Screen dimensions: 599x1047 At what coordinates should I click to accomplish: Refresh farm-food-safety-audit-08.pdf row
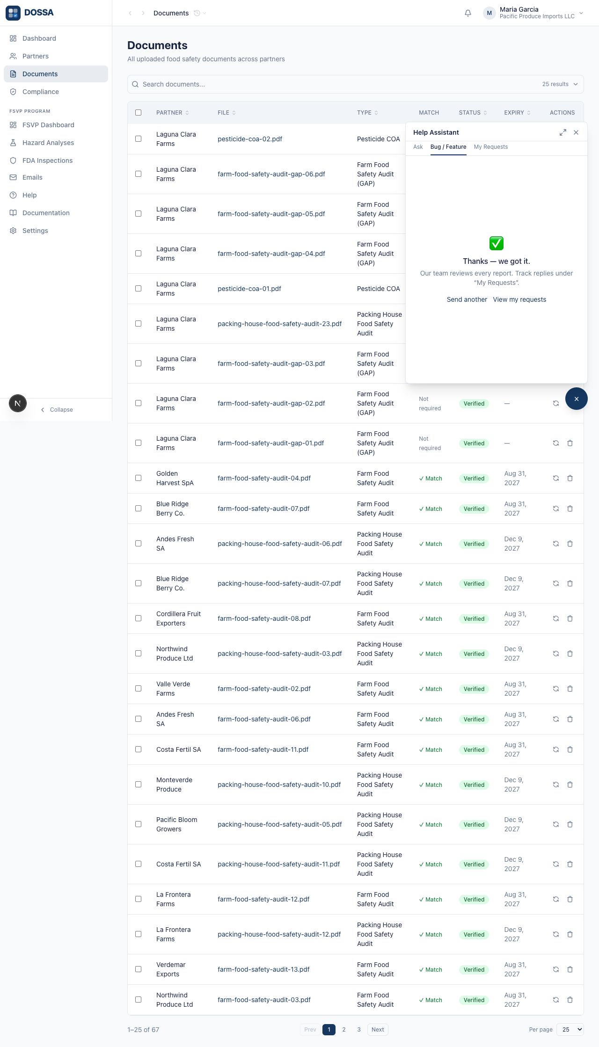click(556, 618)
